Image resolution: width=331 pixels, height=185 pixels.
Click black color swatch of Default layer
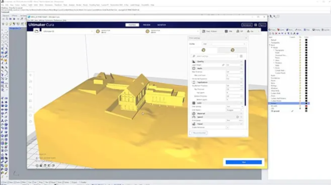click(306, 40)
